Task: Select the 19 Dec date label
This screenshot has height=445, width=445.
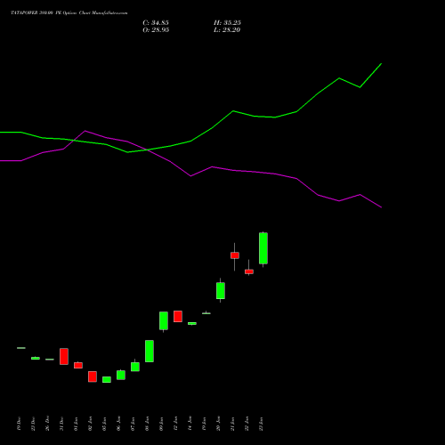Action: pos(19,424)
